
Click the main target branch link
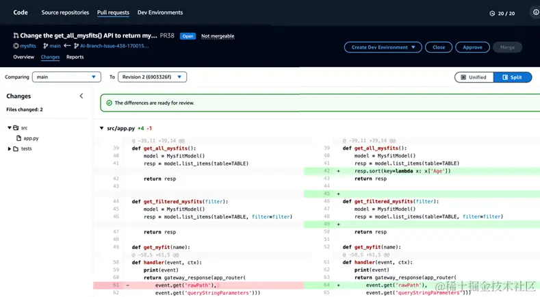(55, 46)
